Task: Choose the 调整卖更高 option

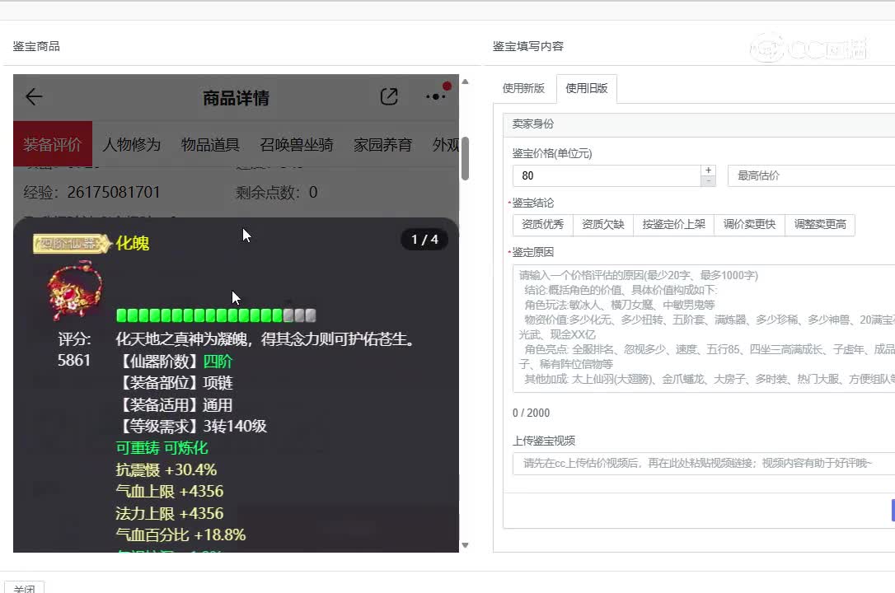Action: click(x=820, y=225)
